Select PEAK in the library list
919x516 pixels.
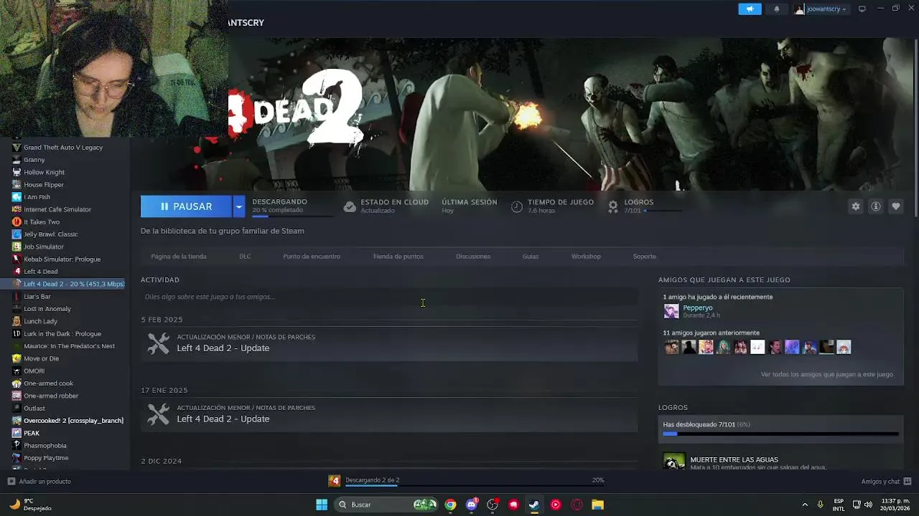point(32,433)
